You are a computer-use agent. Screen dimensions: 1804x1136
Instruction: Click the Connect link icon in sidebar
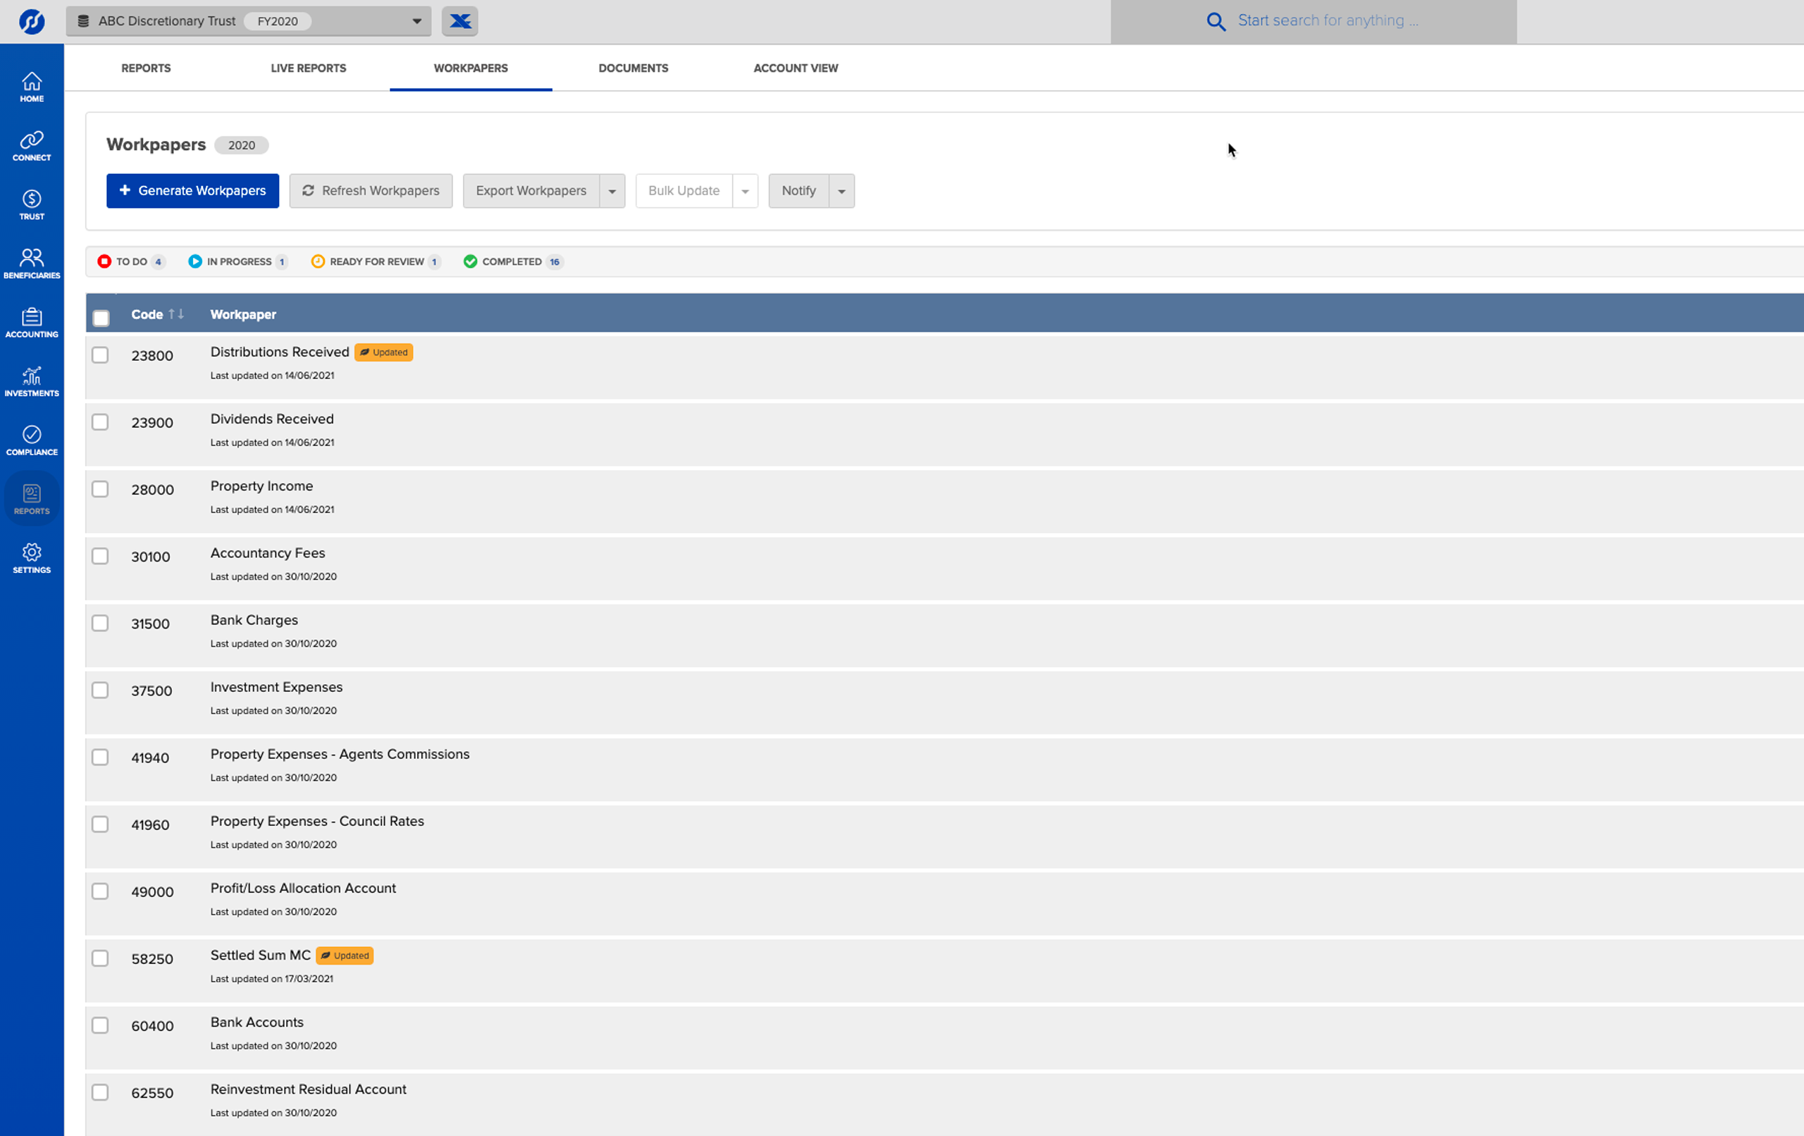click(32, 145)
